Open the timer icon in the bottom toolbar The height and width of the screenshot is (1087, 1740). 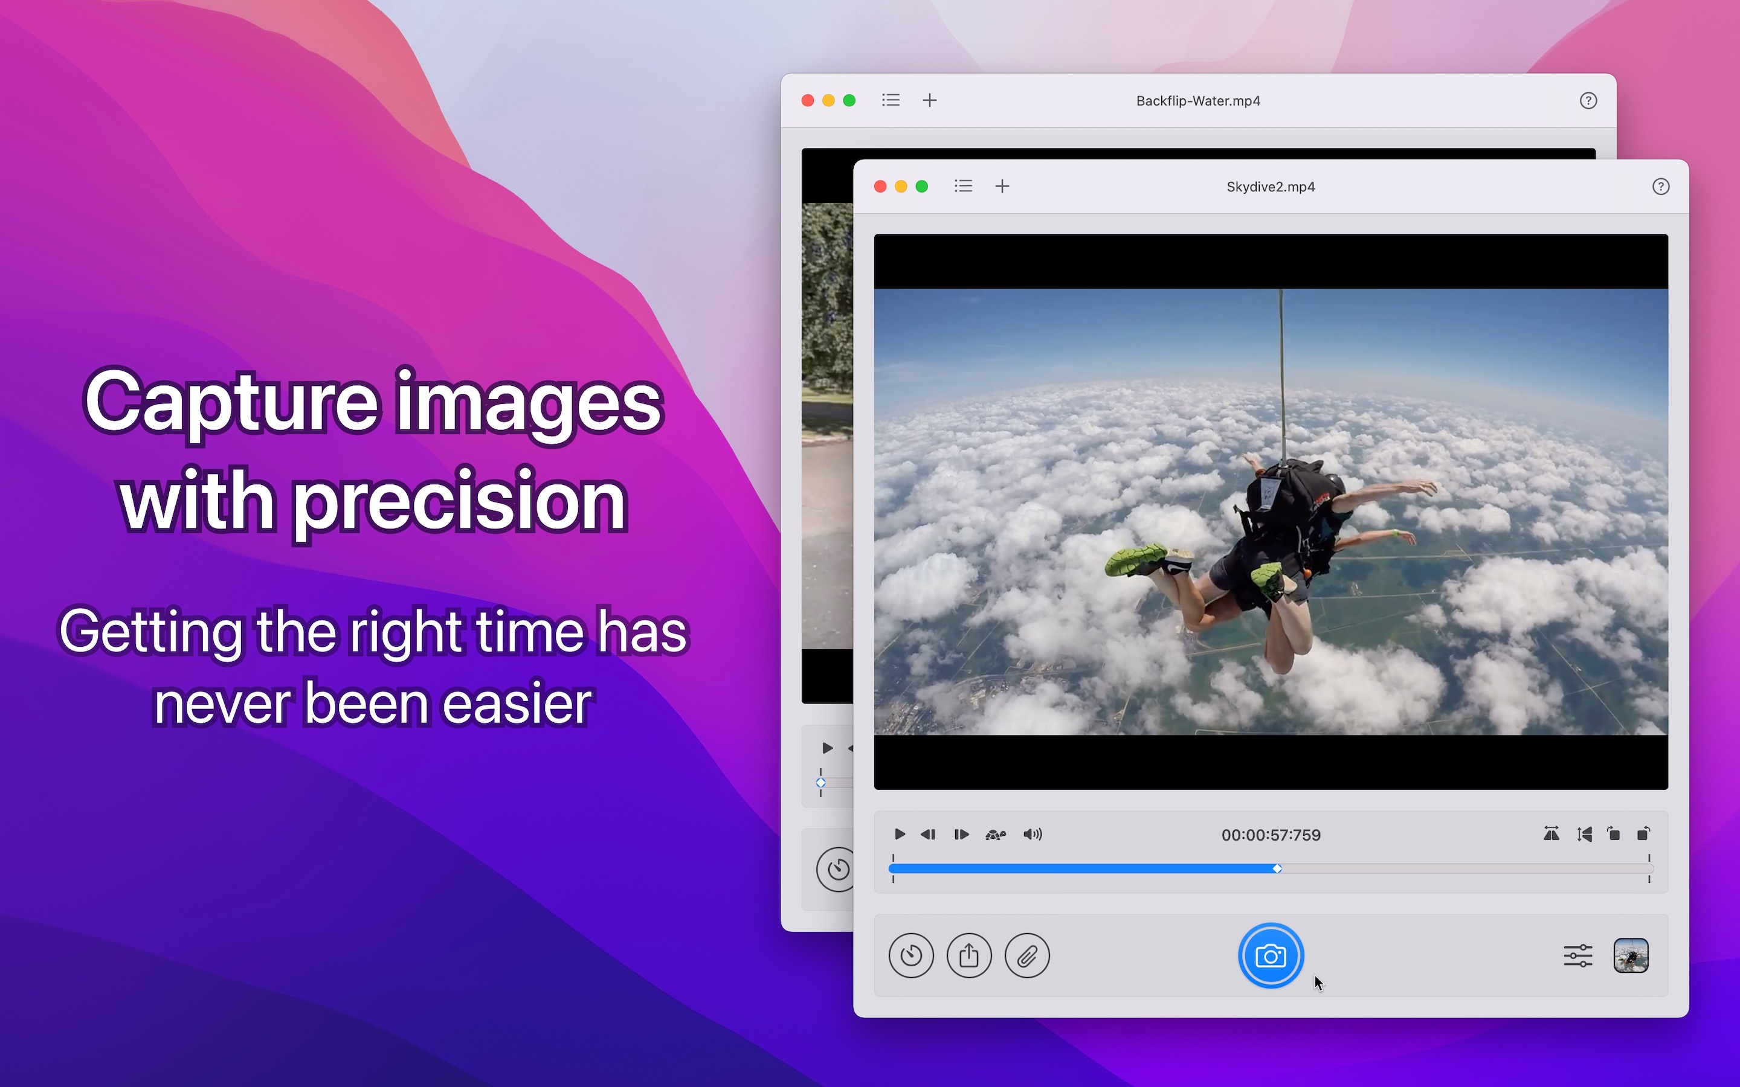911,955
